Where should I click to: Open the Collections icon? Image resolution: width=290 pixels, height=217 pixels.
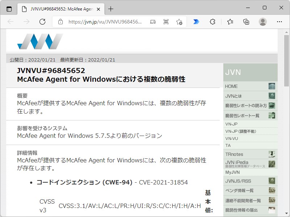tap(246, 22)
